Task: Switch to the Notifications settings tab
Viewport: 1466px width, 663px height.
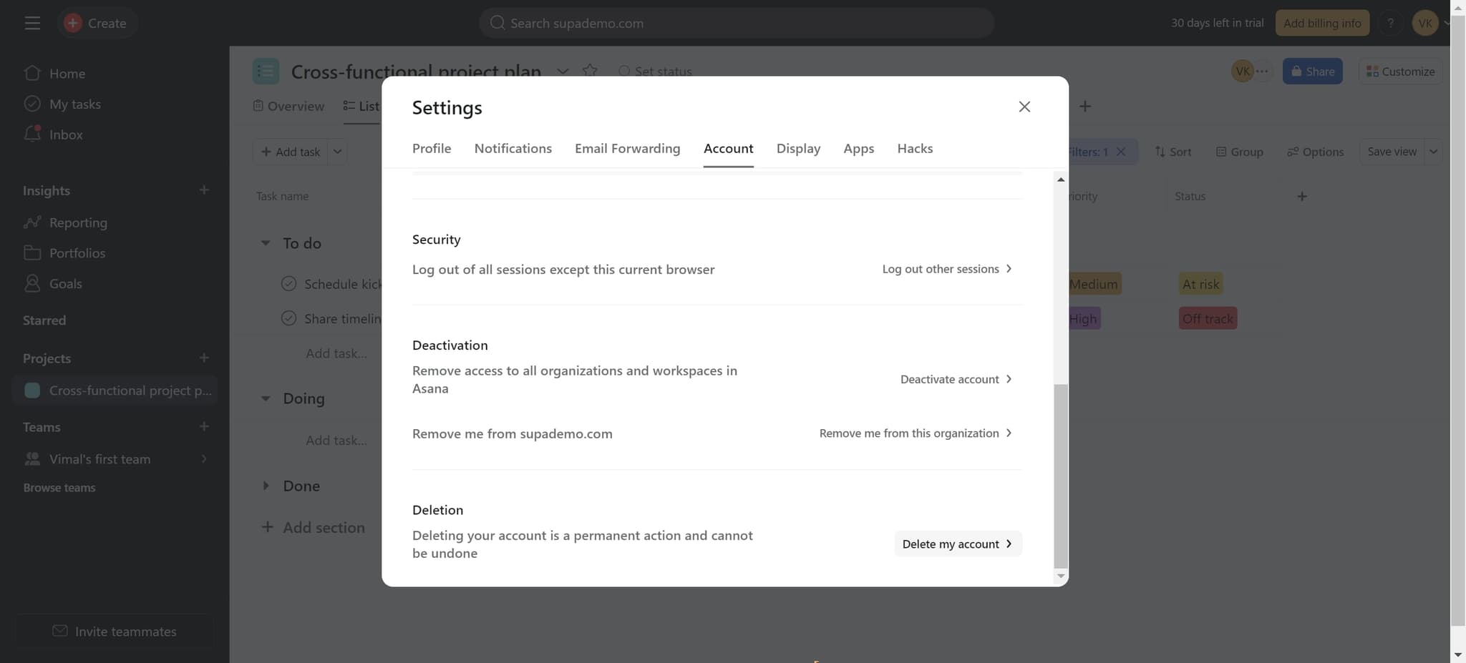Action: pos(513,148)
